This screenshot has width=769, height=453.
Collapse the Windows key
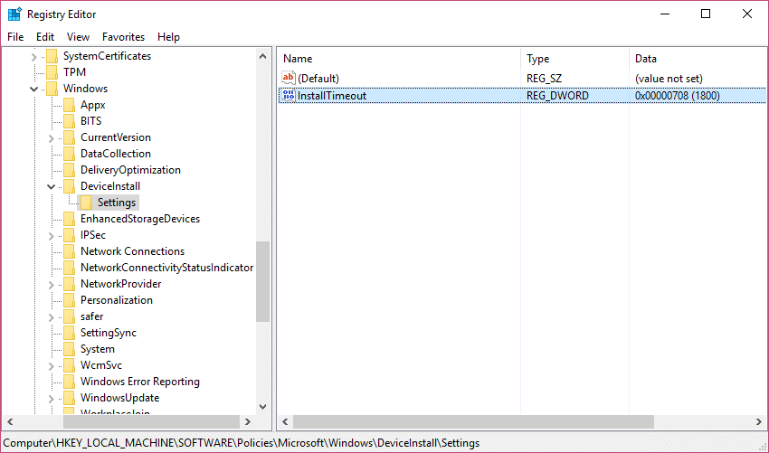coord(33,90)
